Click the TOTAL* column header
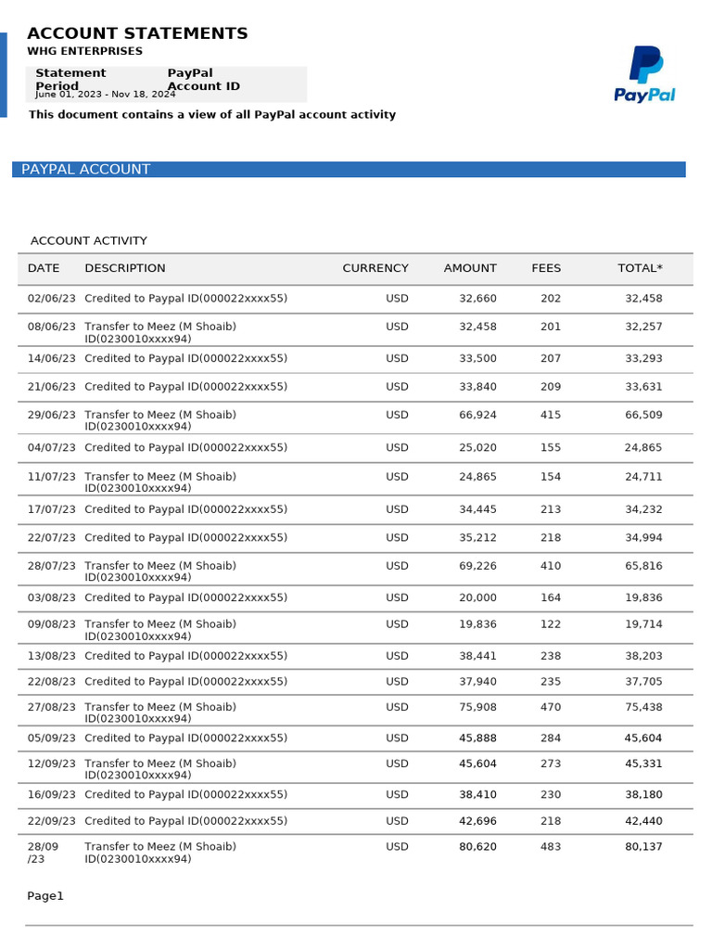 click(640, 268)
